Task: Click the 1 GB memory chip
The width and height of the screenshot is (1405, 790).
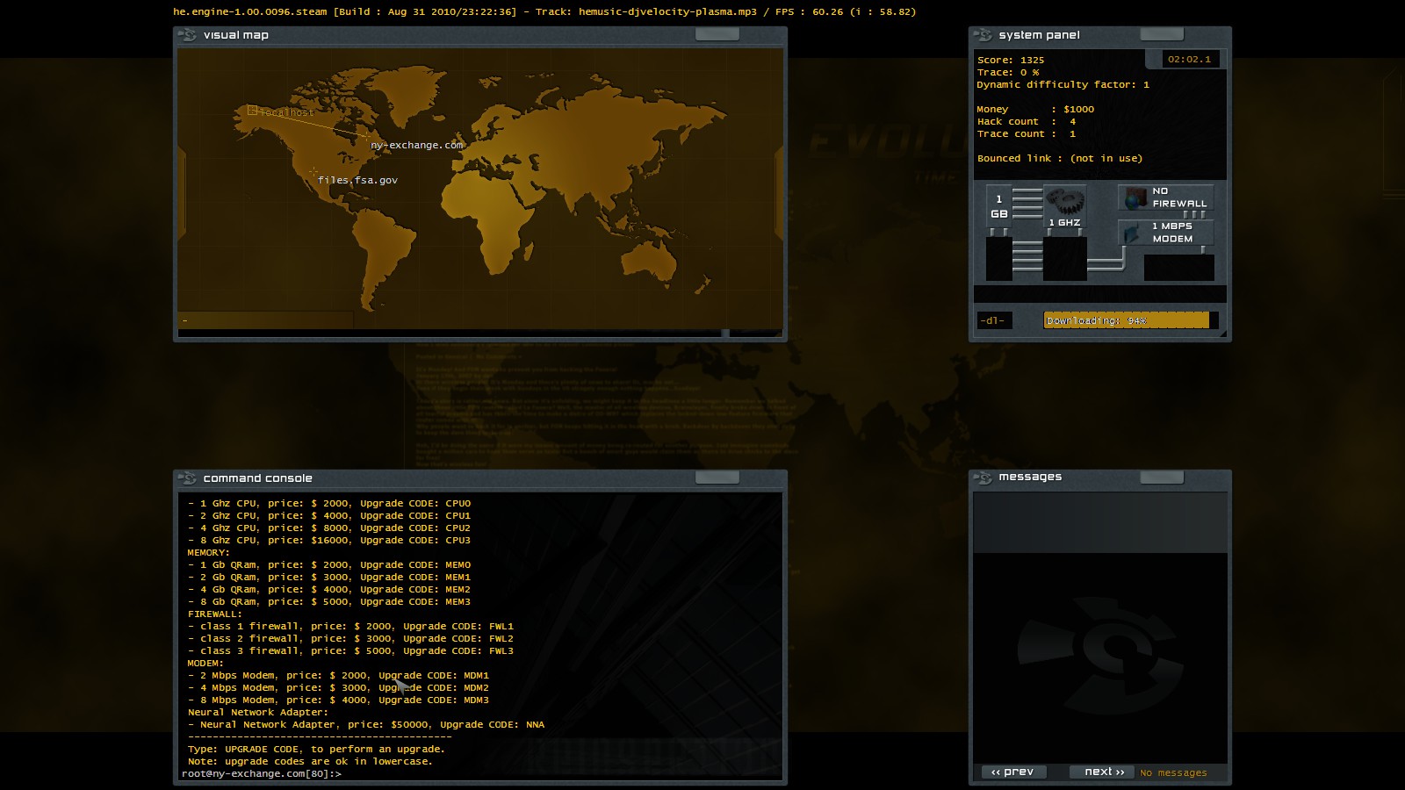Action: 998,207
